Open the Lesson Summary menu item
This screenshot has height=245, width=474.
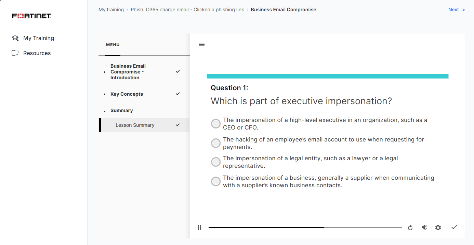tap(135, 125)
